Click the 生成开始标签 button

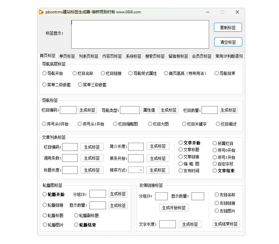pos(174,208)
